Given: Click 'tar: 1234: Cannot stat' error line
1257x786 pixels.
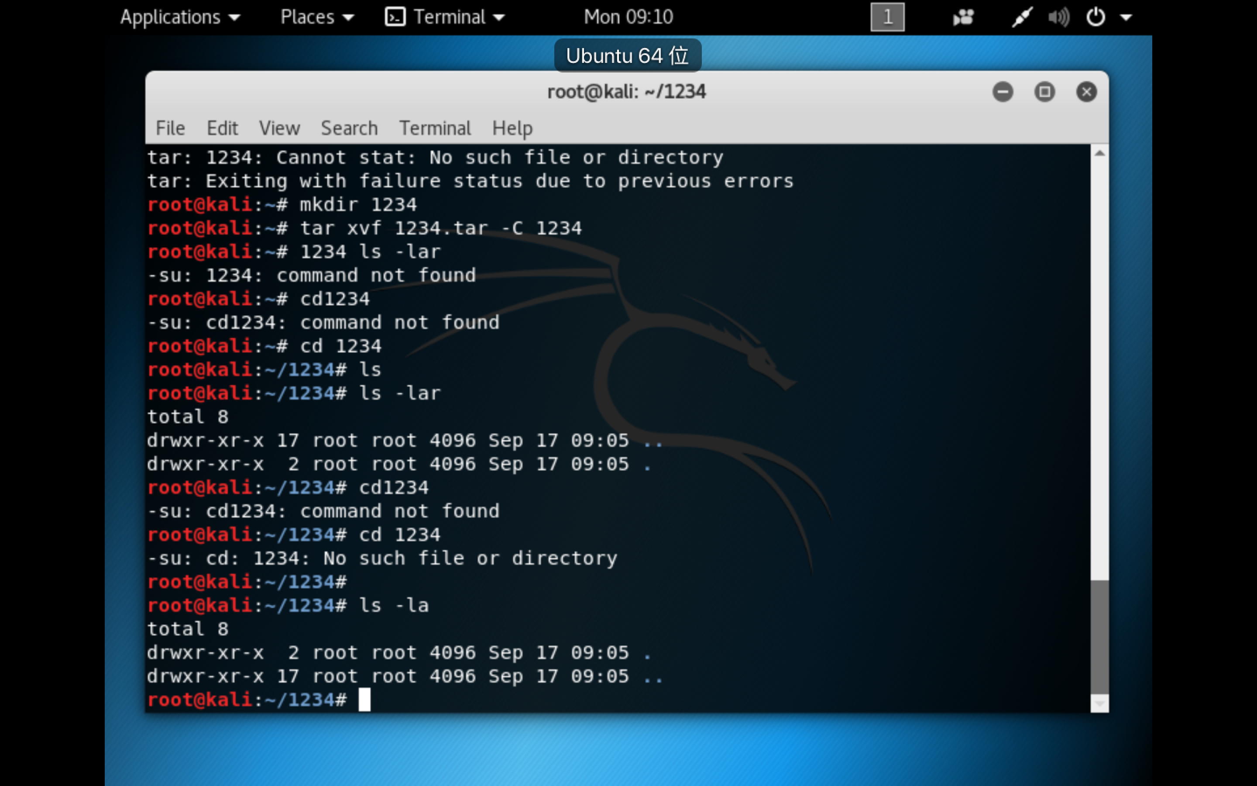Looking at the screenshot, I should [x=435, y=158].
